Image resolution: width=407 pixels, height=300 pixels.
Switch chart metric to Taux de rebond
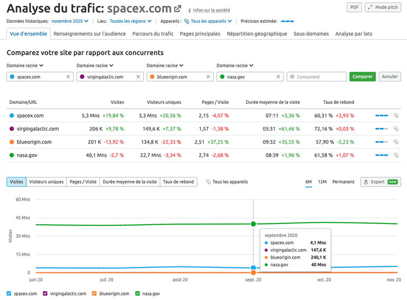click(179, 182)
